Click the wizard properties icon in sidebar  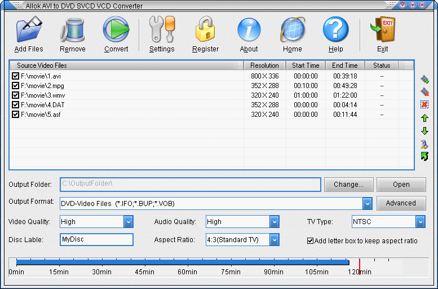tap(424, 144)
